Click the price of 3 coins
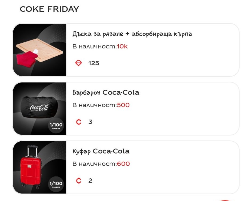This screenshot has width=252, height=201. click(90, 122)
